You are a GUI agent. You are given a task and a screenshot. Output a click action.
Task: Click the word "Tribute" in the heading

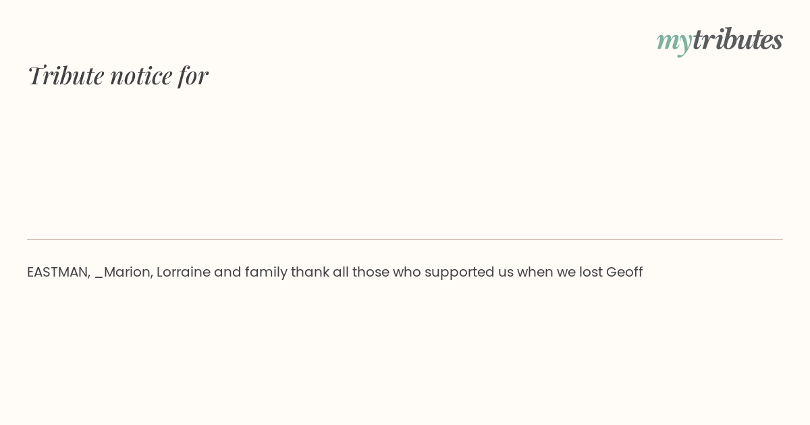coord(66,75)
